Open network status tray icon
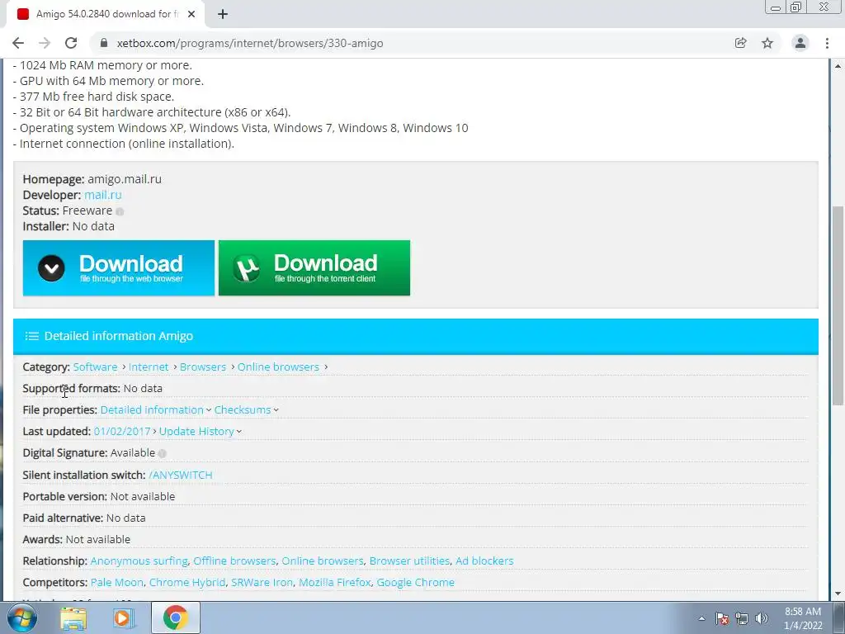The height and width of the screenshot is (634, 845). [x=742, y=618]
